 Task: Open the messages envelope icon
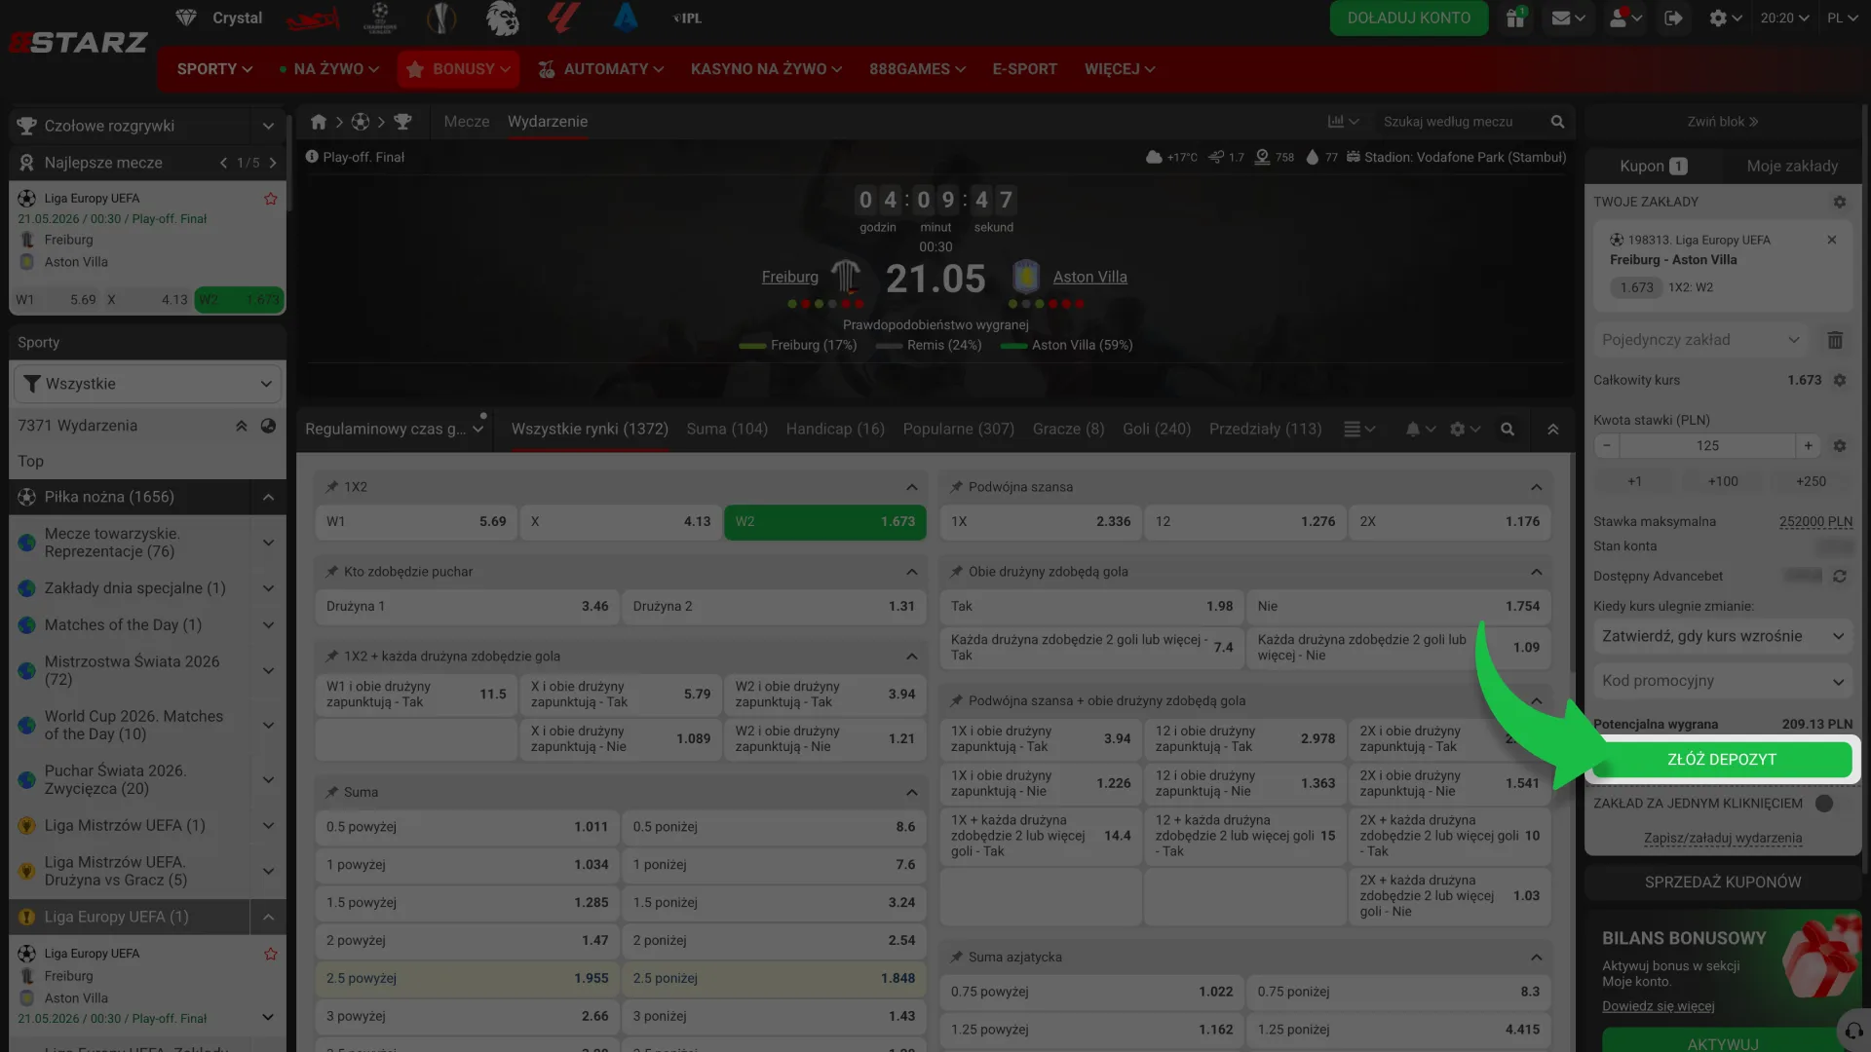[x=1561, y=18]
